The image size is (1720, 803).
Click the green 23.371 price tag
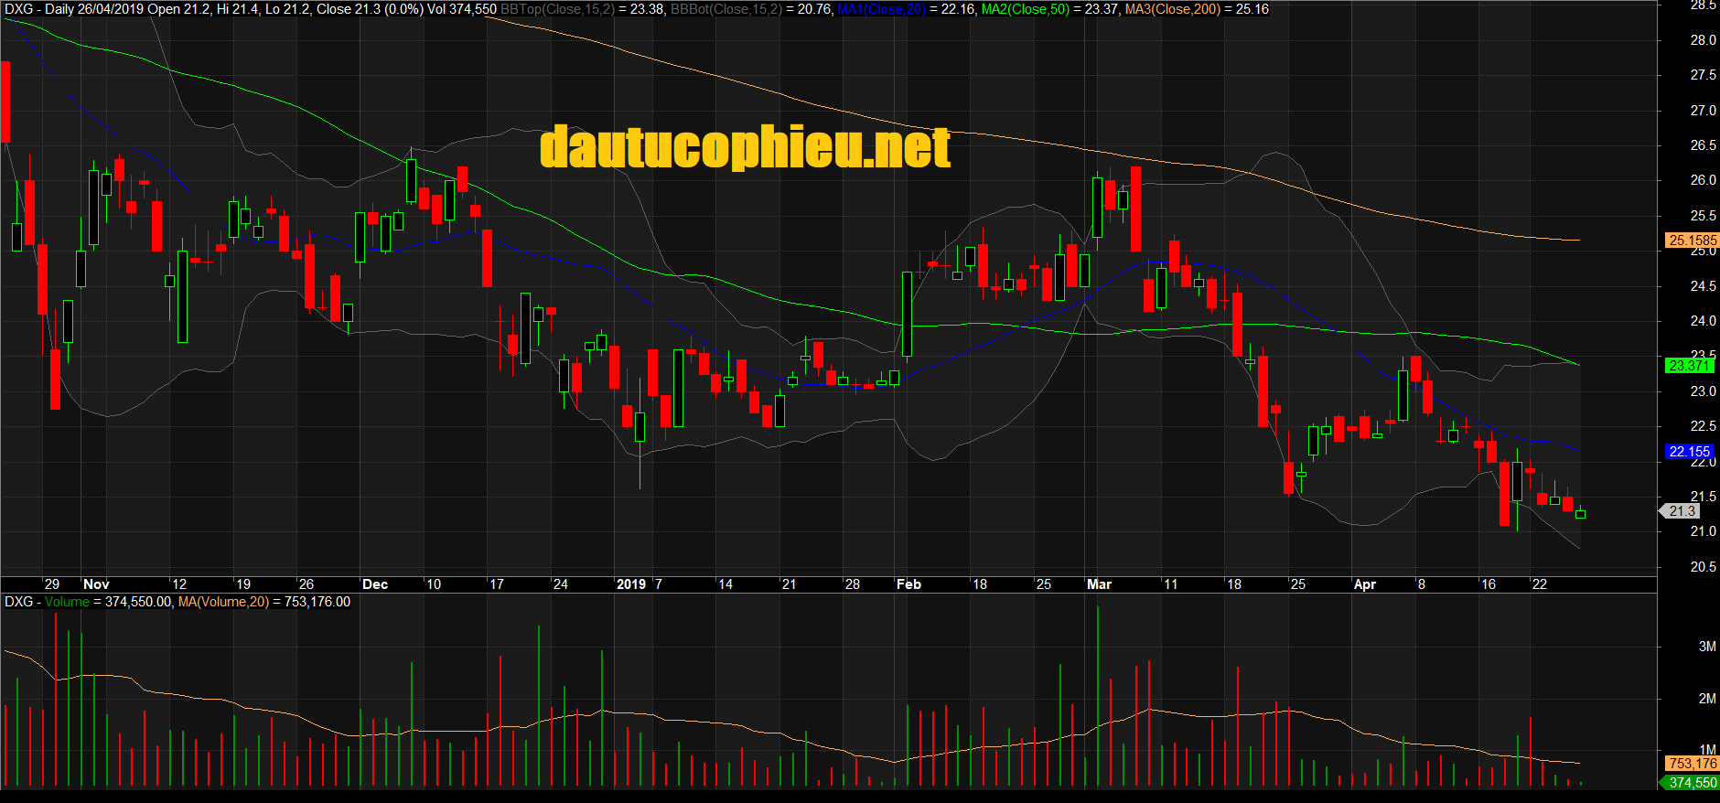coord(1688,365)
